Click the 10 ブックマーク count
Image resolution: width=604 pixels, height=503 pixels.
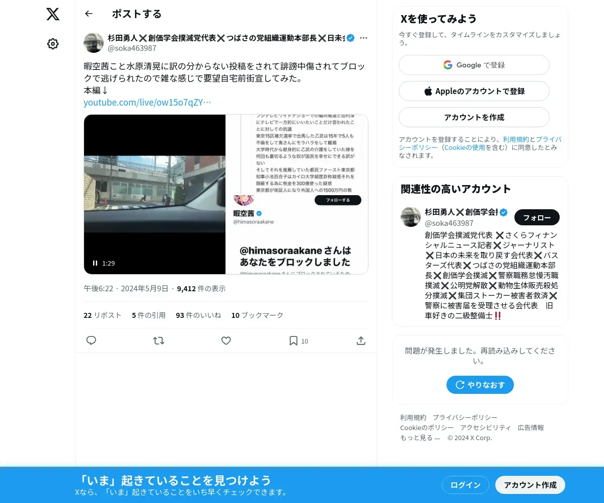click(x=257, y=315)
